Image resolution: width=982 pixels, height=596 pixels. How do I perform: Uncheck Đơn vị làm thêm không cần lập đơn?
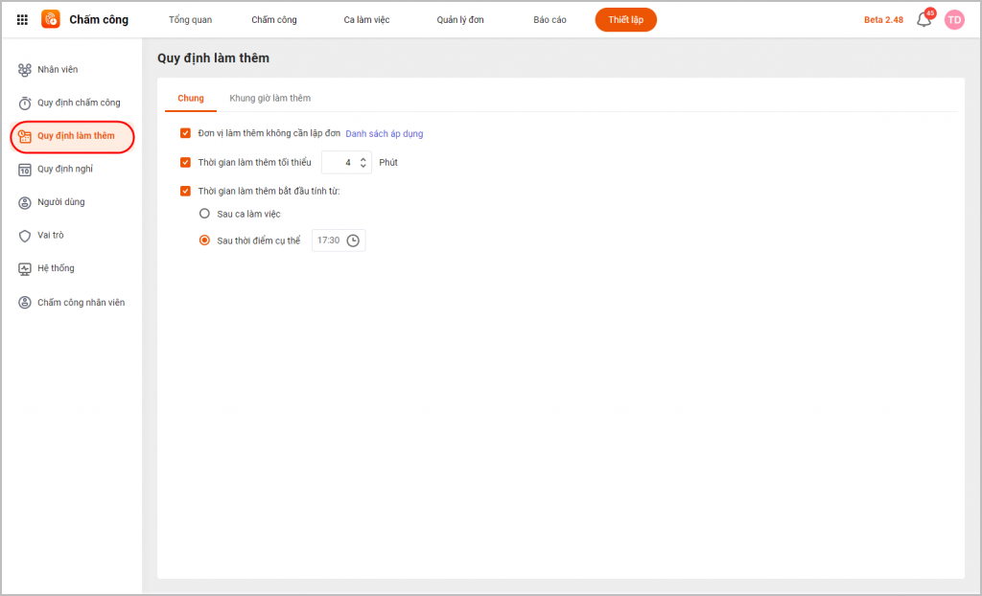point(186,133)
